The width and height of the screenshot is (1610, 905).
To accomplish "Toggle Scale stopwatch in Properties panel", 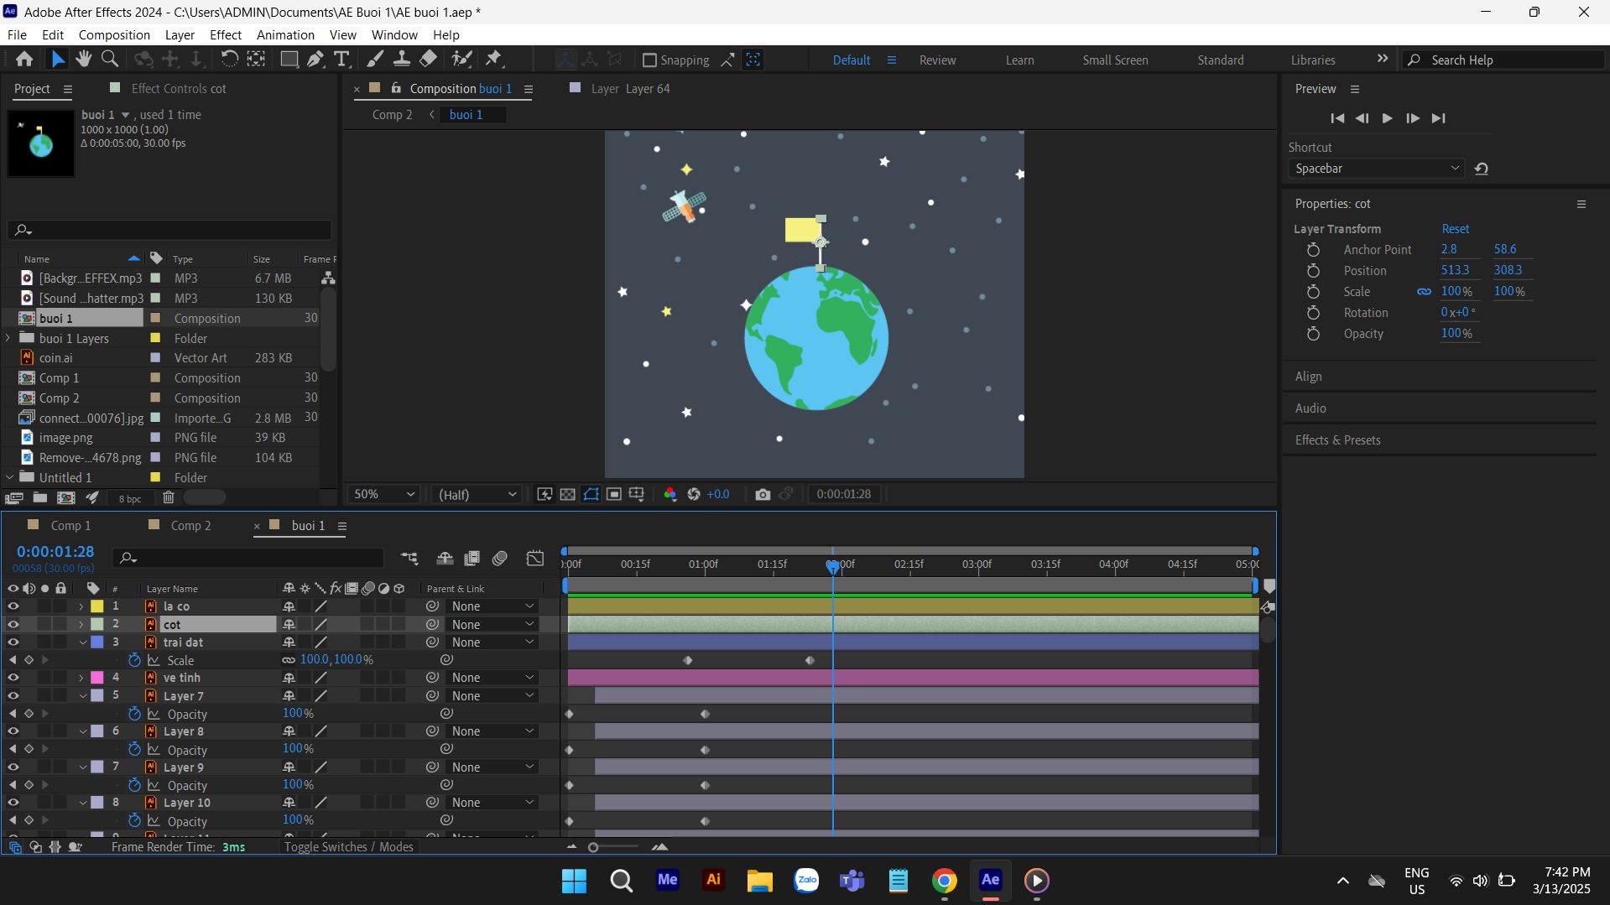I will (x=1313, y=292).
